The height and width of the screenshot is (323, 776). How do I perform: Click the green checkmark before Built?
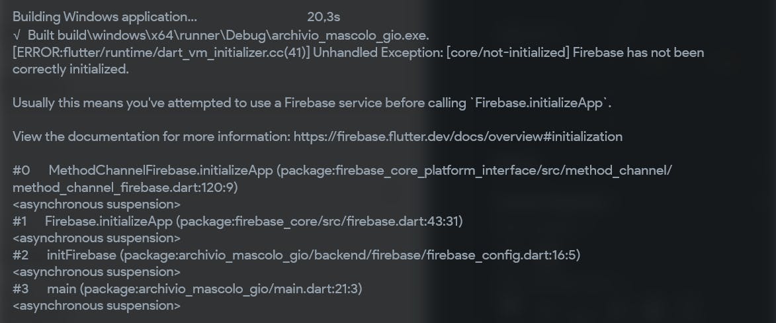[17, 35]
